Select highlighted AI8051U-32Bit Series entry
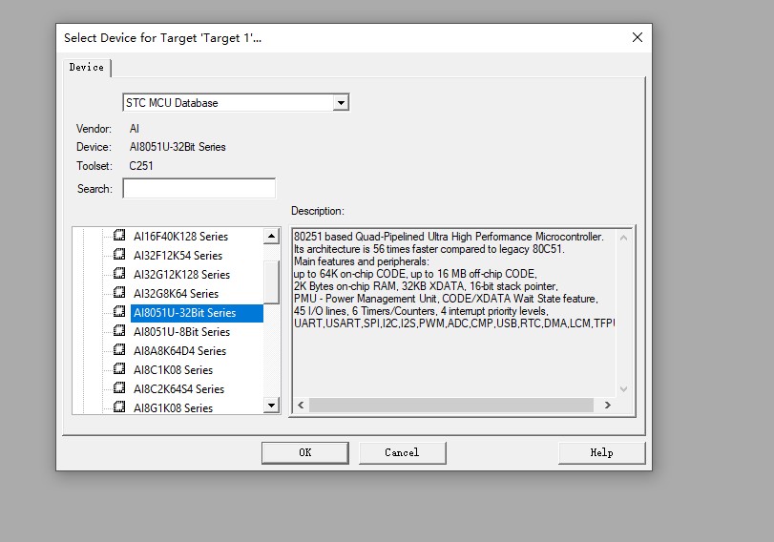 [x=197, y=313]
